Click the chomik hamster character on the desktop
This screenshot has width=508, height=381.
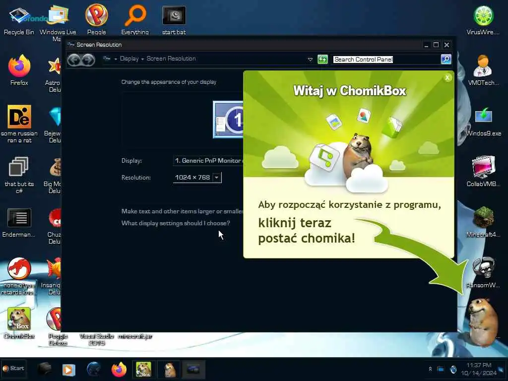482,322
